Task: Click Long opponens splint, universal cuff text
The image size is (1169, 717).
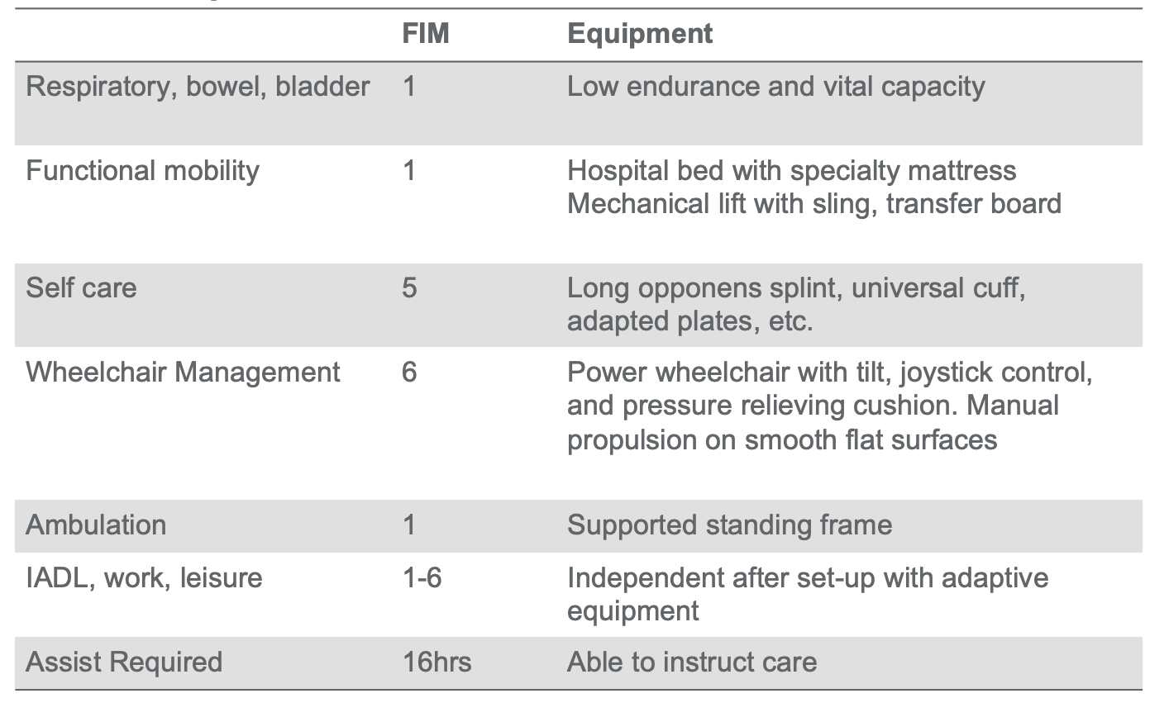Action: [x=796, y=288]
